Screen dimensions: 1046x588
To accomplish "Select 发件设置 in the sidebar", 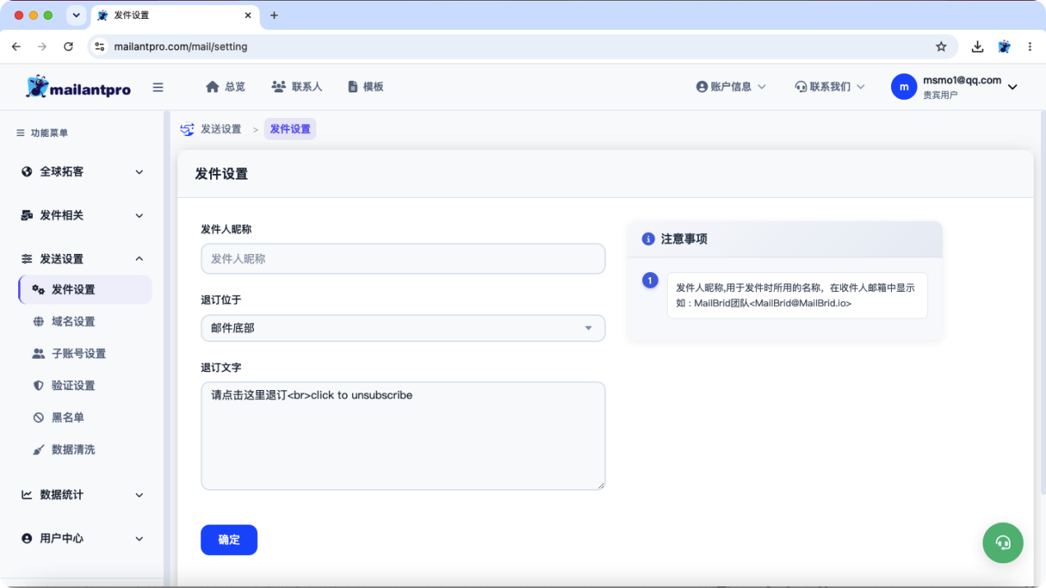I will [x=85, y=289].
